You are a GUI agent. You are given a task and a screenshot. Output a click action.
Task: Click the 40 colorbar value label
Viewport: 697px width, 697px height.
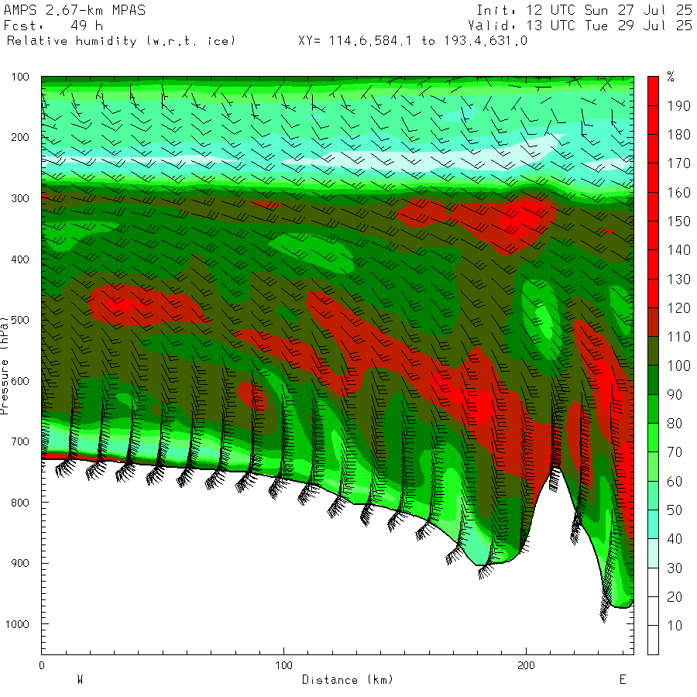click(x=675, y=539)
